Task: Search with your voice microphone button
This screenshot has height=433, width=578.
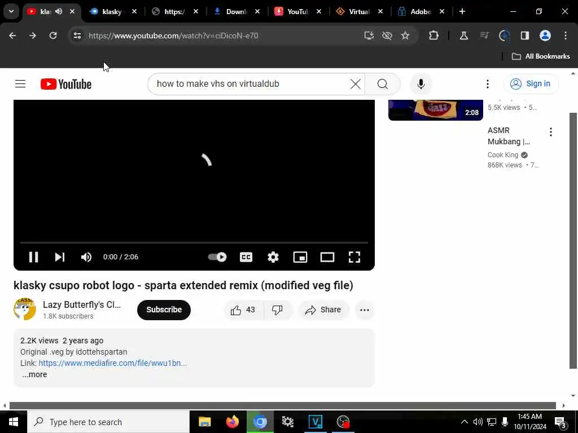Action: coord(421,84)
